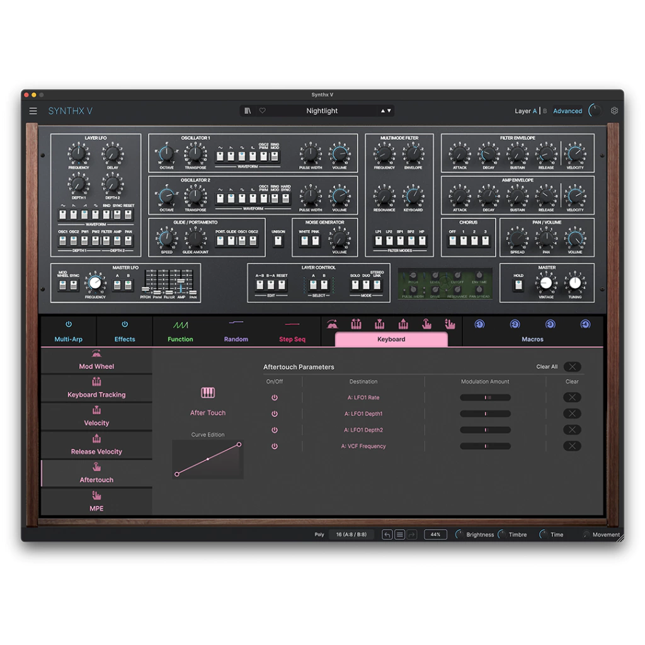Clear the A: LFO1 Rate modulation row
The width and height of the screenshot is (645, 645).
572,397
